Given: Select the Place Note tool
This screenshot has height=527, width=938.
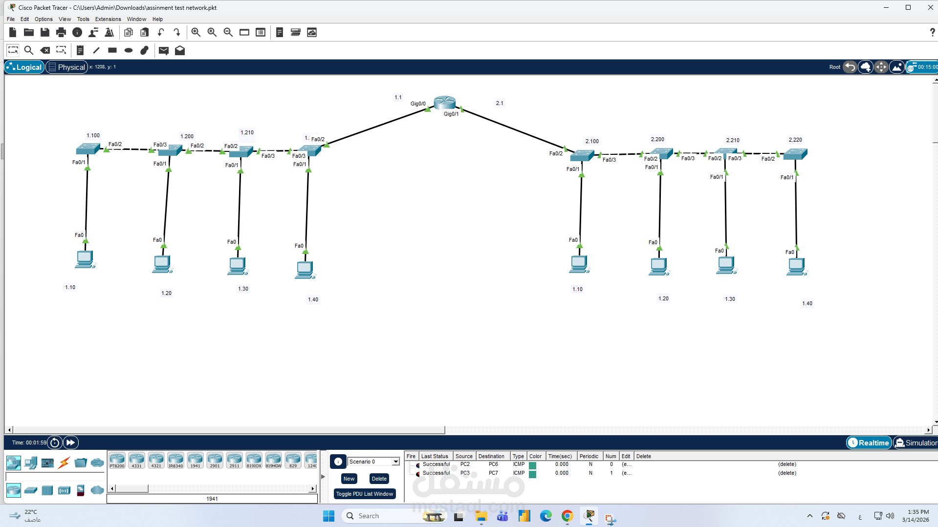Looking at the screenshot, I should coord(80,50).
